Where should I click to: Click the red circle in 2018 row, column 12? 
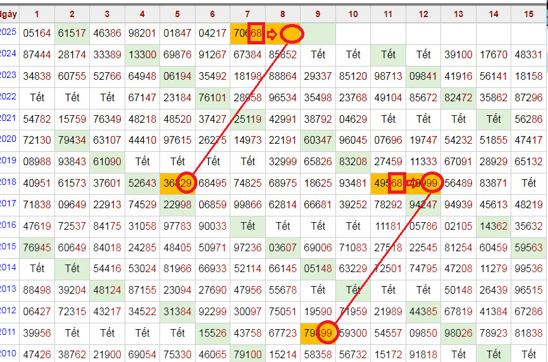pos(432,183)
